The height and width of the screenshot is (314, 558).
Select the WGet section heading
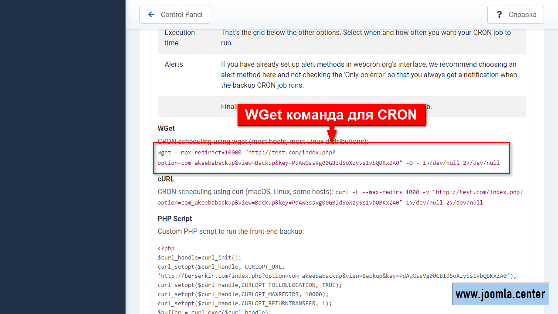[x=166, y=128]
